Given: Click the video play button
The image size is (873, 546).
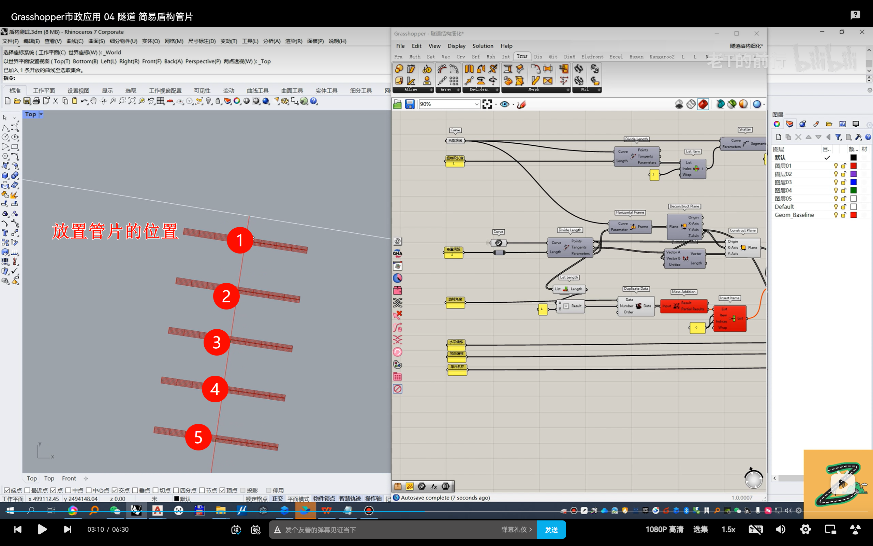Looking at the screenshot, I should point(42,529).
